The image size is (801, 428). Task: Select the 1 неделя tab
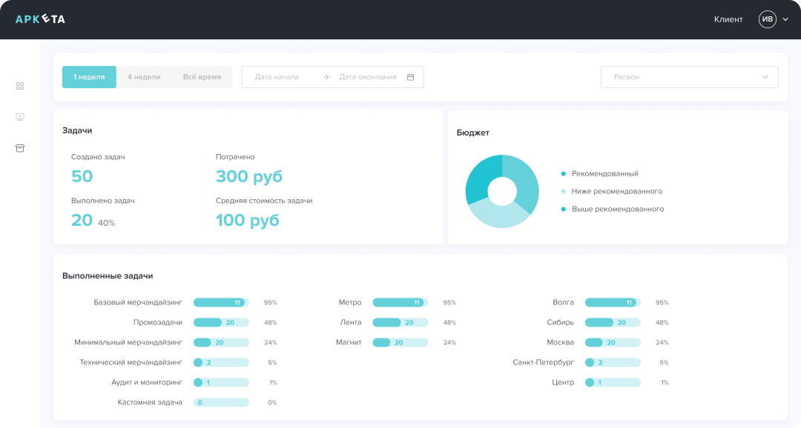click(x=89, y=77)
